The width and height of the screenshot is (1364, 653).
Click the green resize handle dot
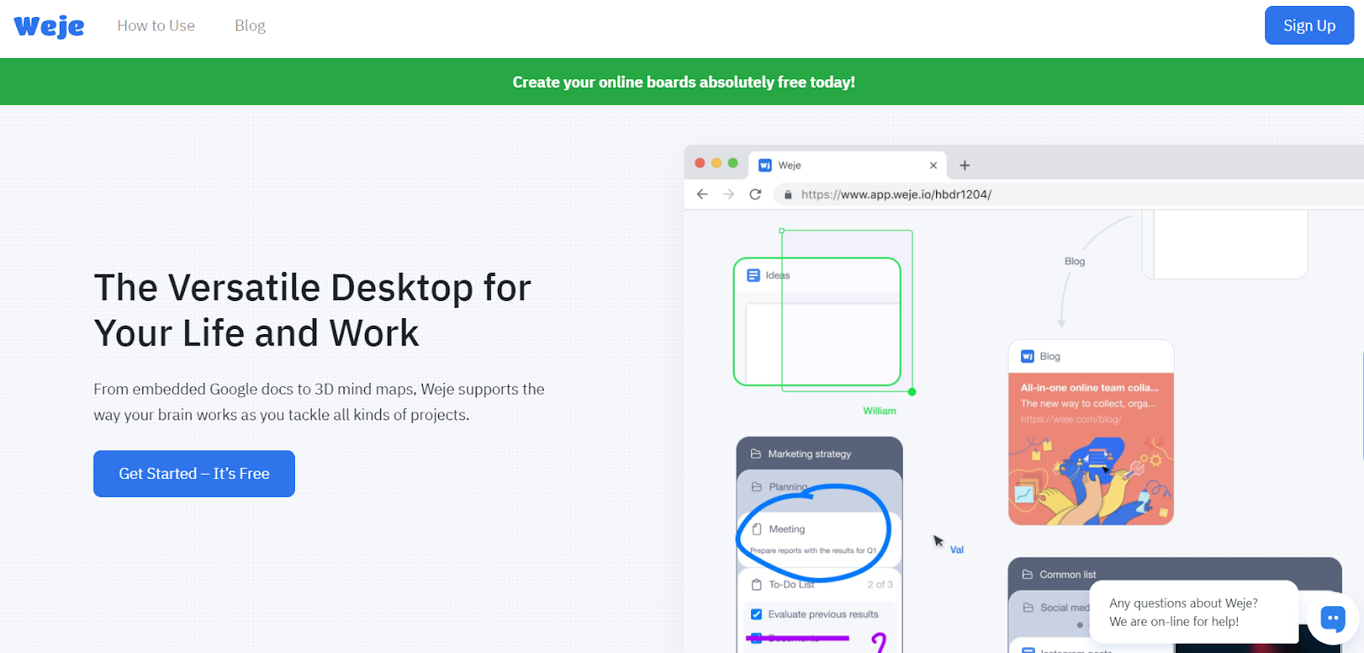point(912,392)
